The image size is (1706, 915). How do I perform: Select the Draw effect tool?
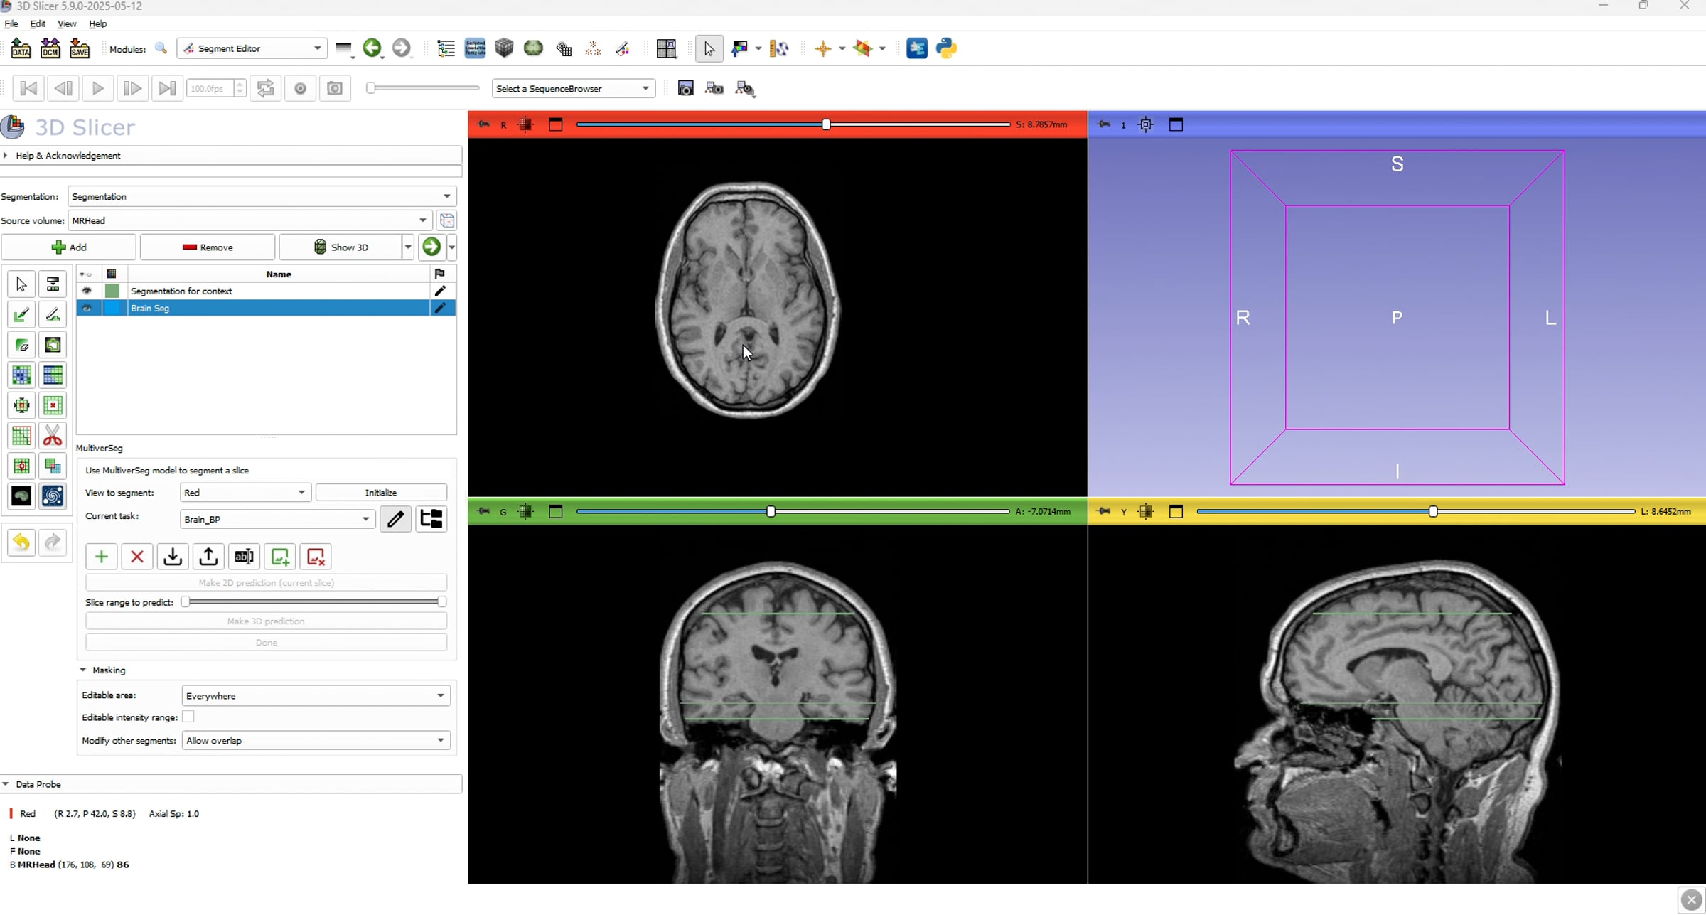coord(53,314)
